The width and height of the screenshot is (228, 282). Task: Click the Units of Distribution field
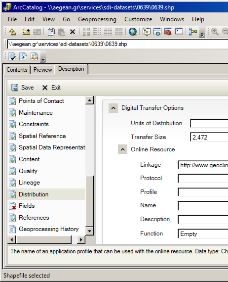point(209,123)
